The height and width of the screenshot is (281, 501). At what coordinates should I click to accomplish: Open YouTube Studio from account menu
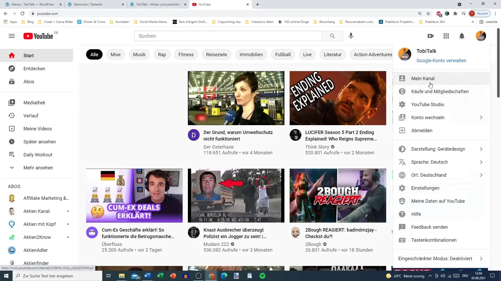tap(442, 104)
